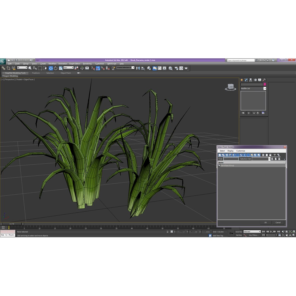Toggle Window/Crossing selection mode
This screenshot has height=296, width=296.
click(x=45, y=68)
